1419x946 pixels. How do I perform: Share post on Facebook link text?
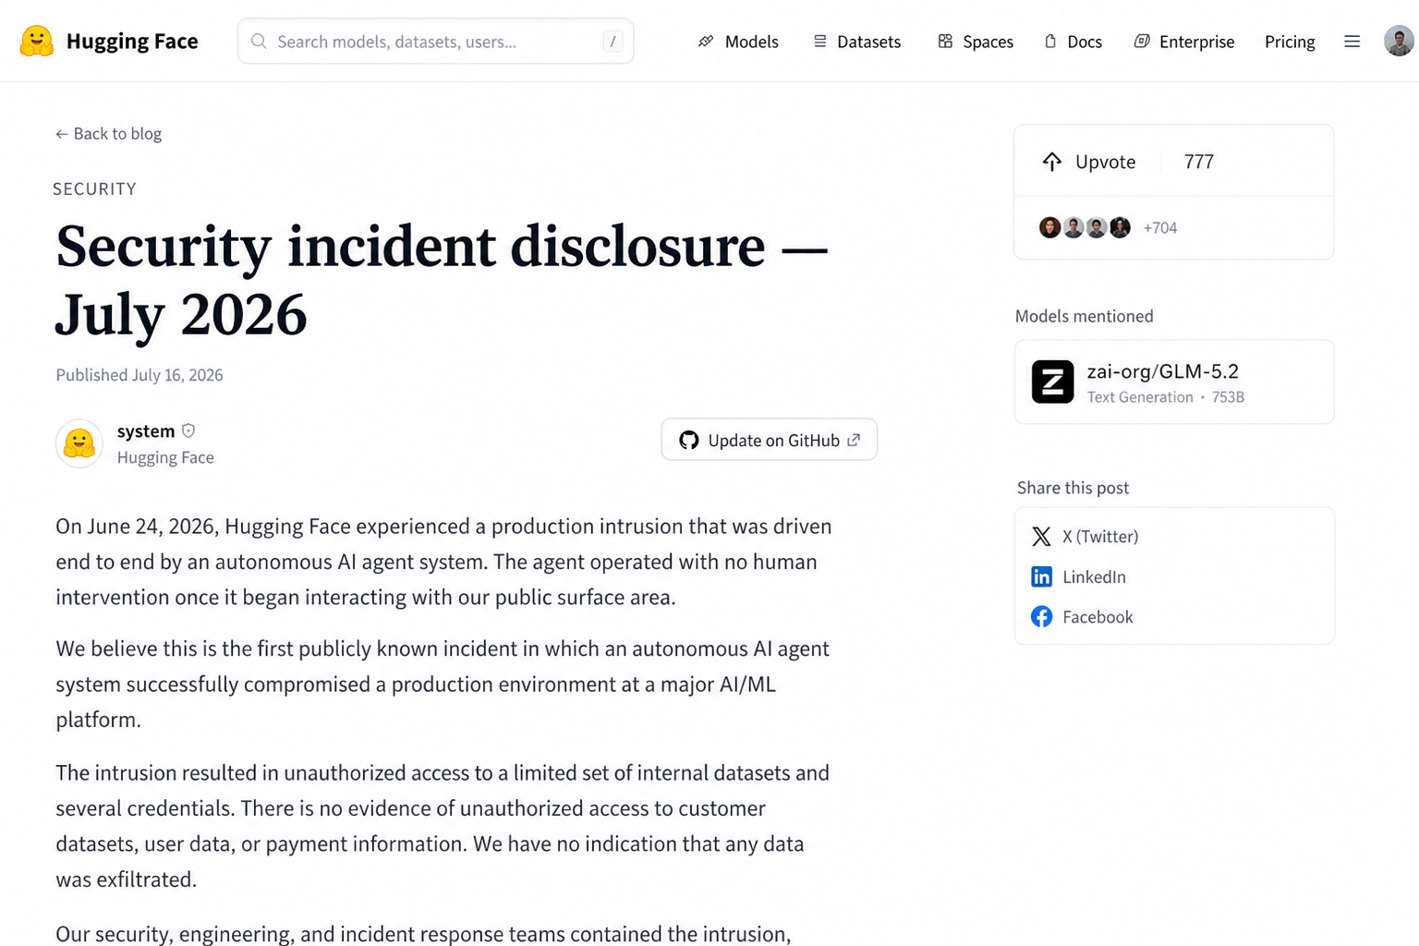tap(1098, 617)
